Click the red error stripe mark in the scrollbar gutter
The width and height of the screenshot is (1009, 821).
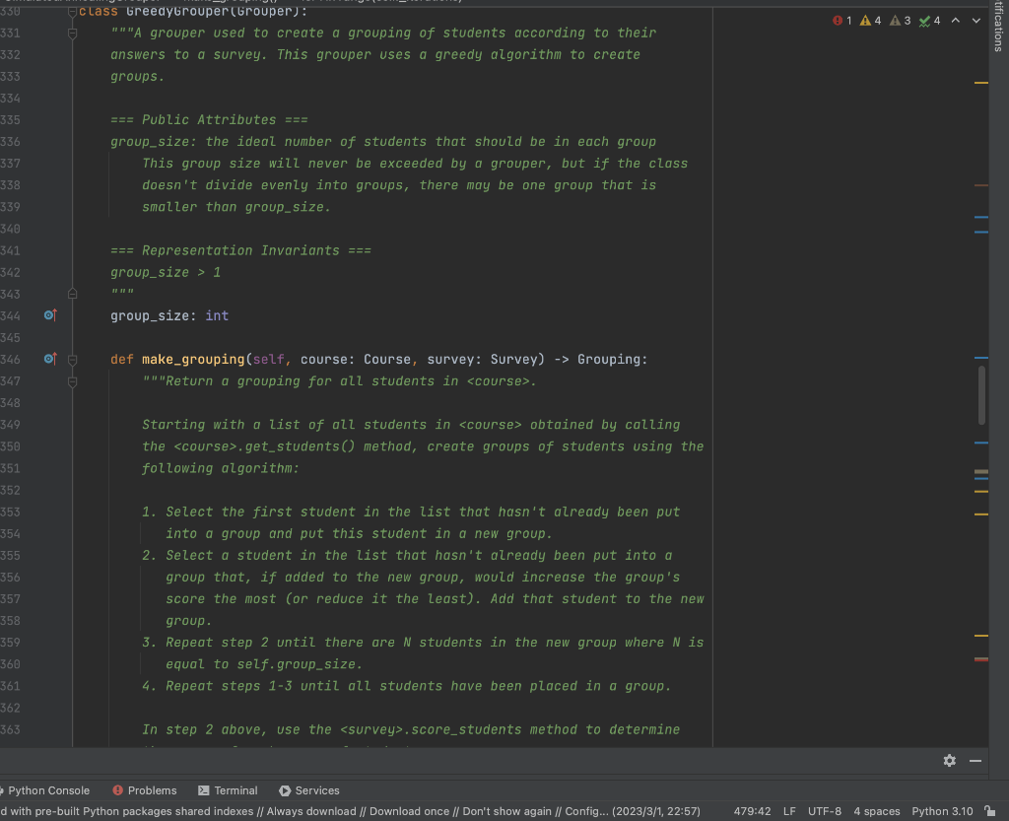tap(981, 659)
